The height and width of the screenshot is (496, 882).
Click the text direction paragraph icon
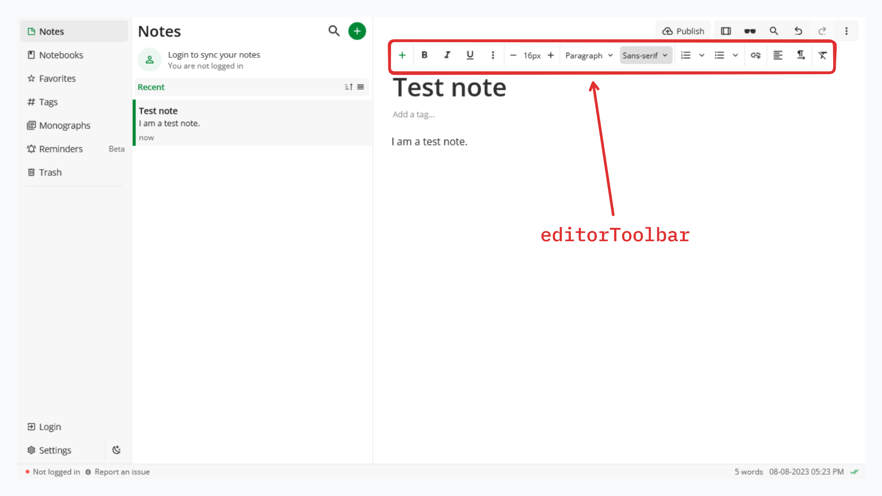point(801,55)
